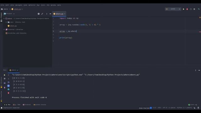Image resolution: width=201 pixels, height=113 pixels.
Task: Toggle soft-wrap in the Run console
Action: coord(8,82)
